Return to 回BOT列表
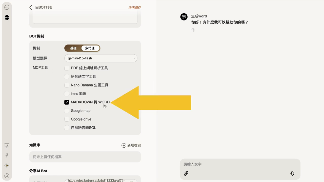The height and width of the screenshot is (182, 324). click(x=44, y=7)
